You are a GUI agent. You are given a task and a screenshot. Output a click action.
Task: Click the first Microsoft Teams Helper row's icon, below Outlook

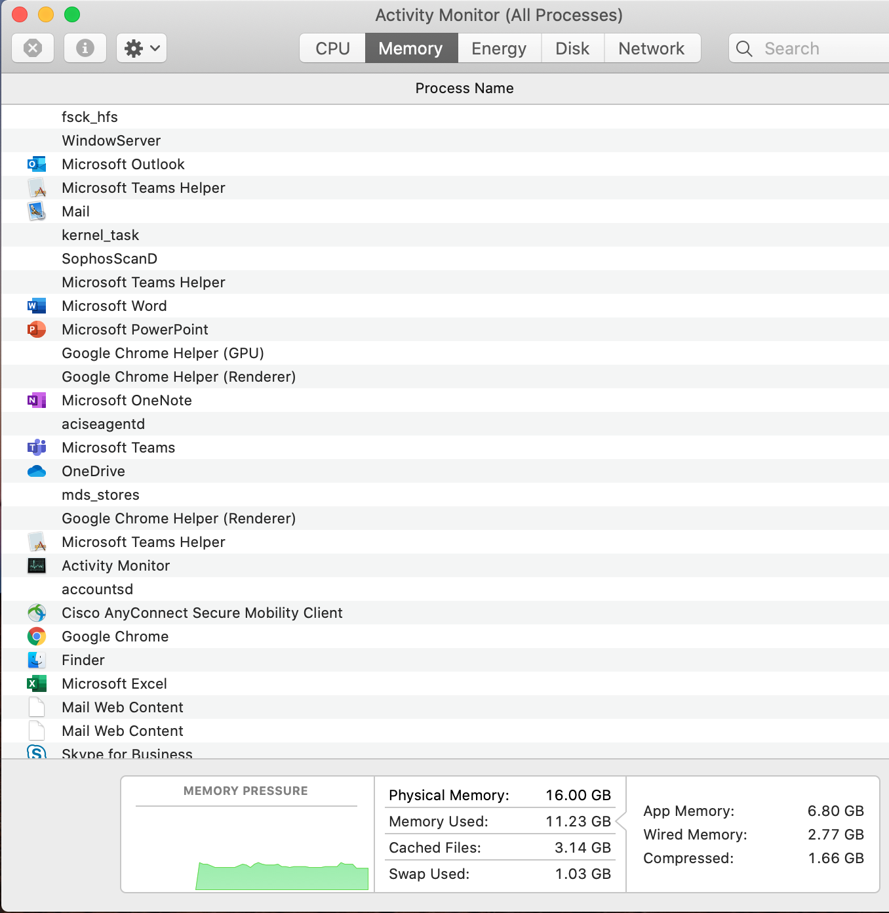37,188
